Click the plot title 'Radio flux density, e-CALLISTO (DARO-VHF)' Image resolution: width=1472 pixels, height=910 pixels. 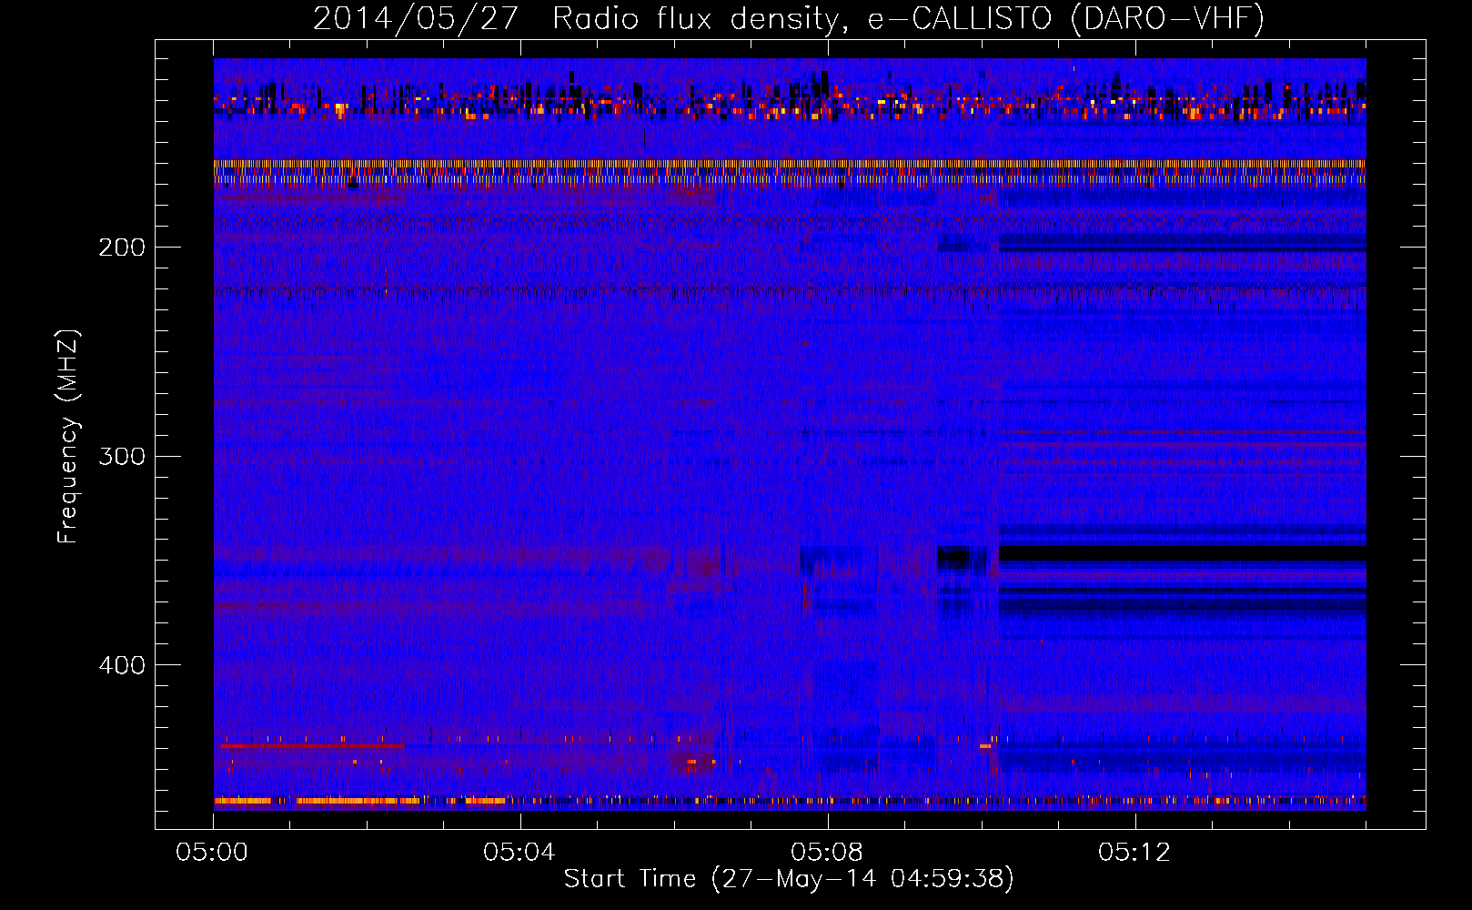pos(908,18)
